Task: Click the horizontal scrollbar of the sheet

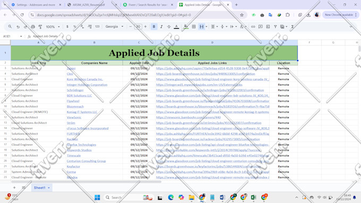Action: (86, 182)
